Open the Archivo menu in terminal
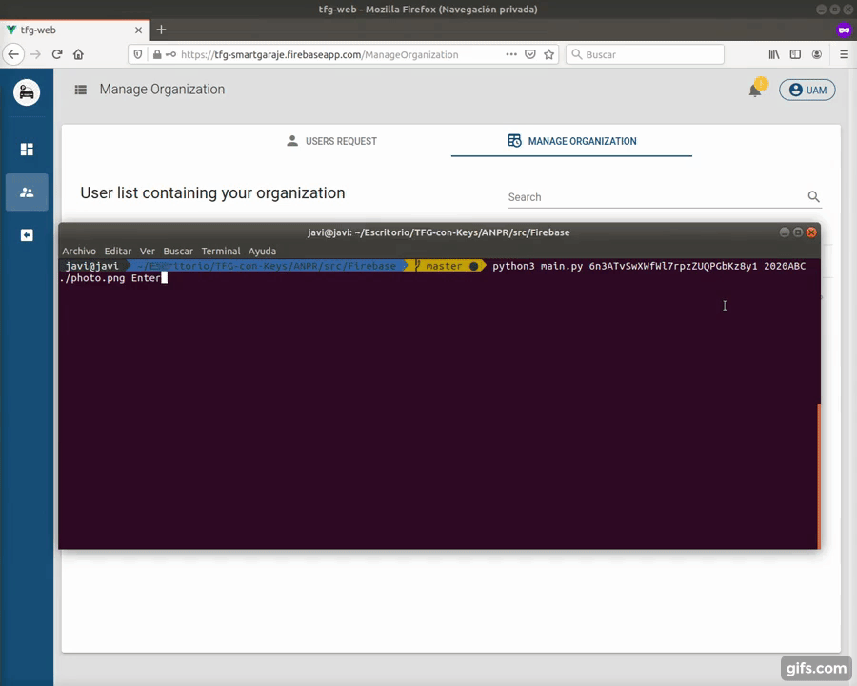This screenshot has width=857, height=686. tap(79, 252)
